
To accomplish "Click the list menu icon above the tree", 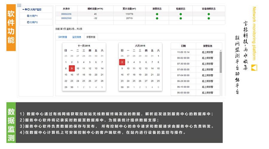I will pyautogui.click(x=19, y=5).
